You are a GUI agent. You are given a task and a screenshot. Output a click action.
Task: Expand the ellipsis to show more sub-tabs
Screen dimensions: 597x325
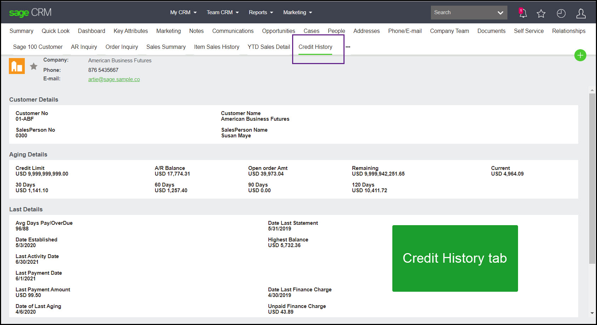(347, 46)
